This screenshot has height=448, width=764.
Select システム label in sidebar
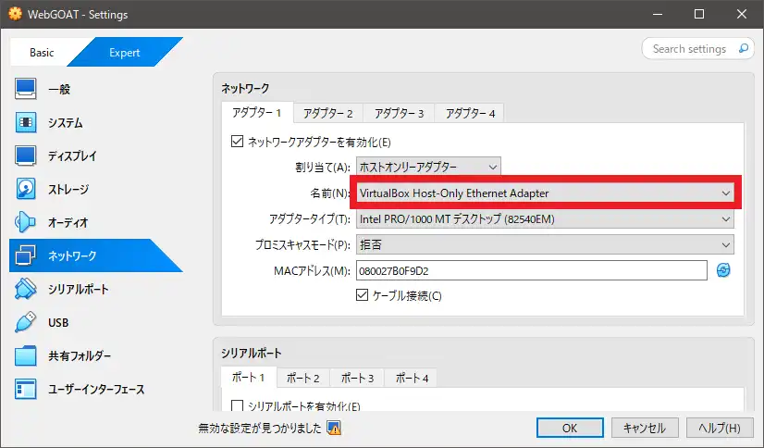[66, 122]
